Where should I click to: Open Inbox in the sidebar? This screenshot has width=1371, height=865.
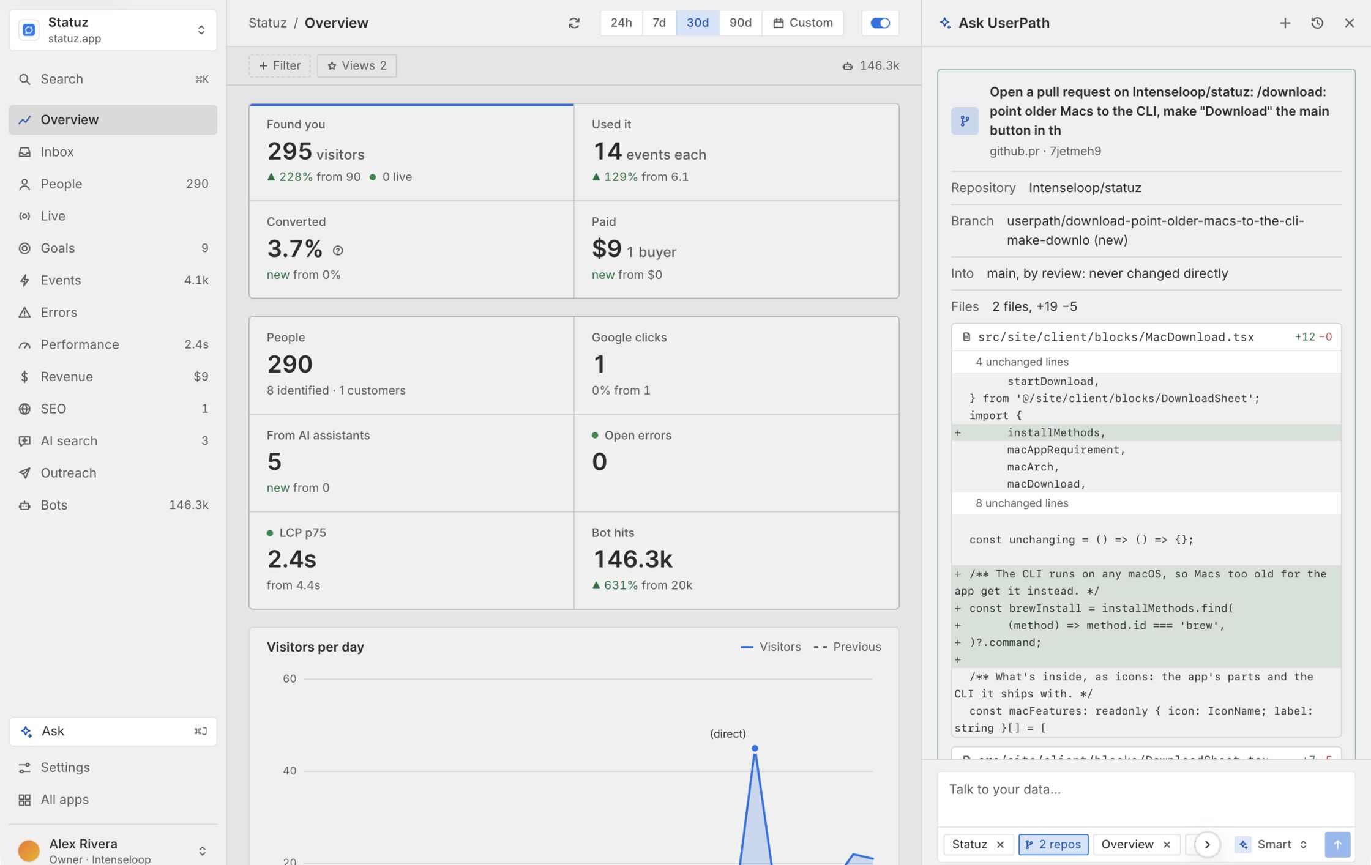pyautogui.click(x=113, y=152)
